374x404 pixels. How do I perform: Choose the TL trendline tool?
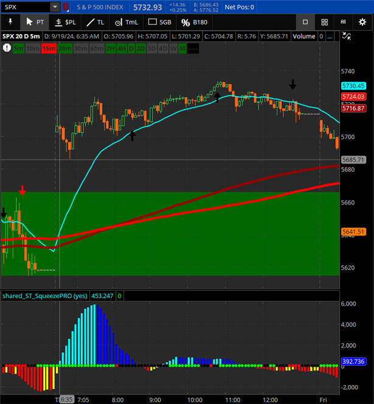click(94, 22)
